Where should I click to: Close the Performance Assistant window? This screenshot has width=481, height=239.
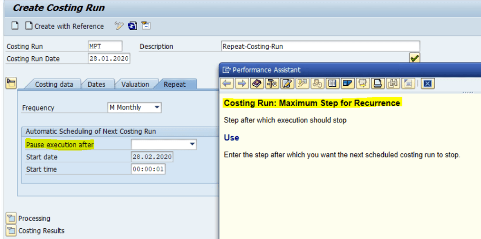tap(427, 83)
